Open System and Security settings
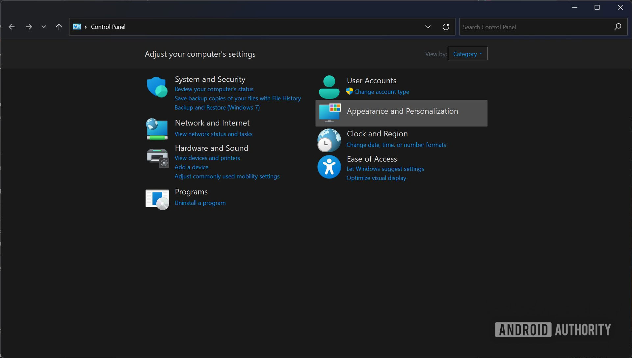Image resolution: width=632 pixels, height=358 pixels. click(210, 79)
